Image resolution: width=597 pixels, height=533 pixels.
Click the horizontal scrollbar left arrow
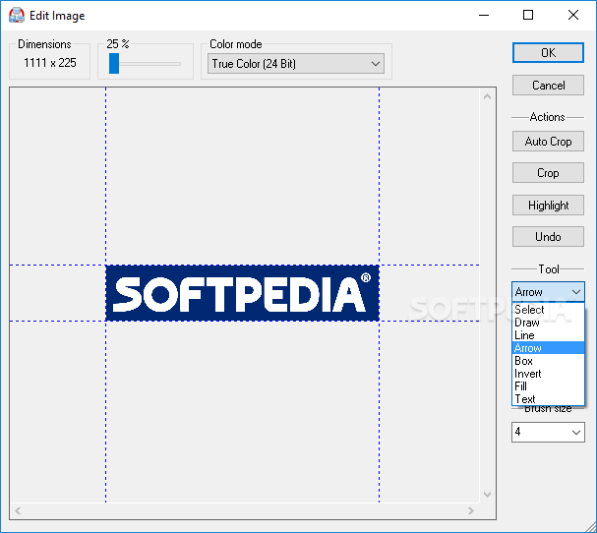(18, 510)
